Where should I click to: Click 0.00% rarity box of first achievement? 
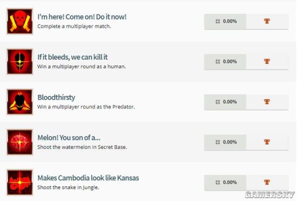click(x=225, y=22)
